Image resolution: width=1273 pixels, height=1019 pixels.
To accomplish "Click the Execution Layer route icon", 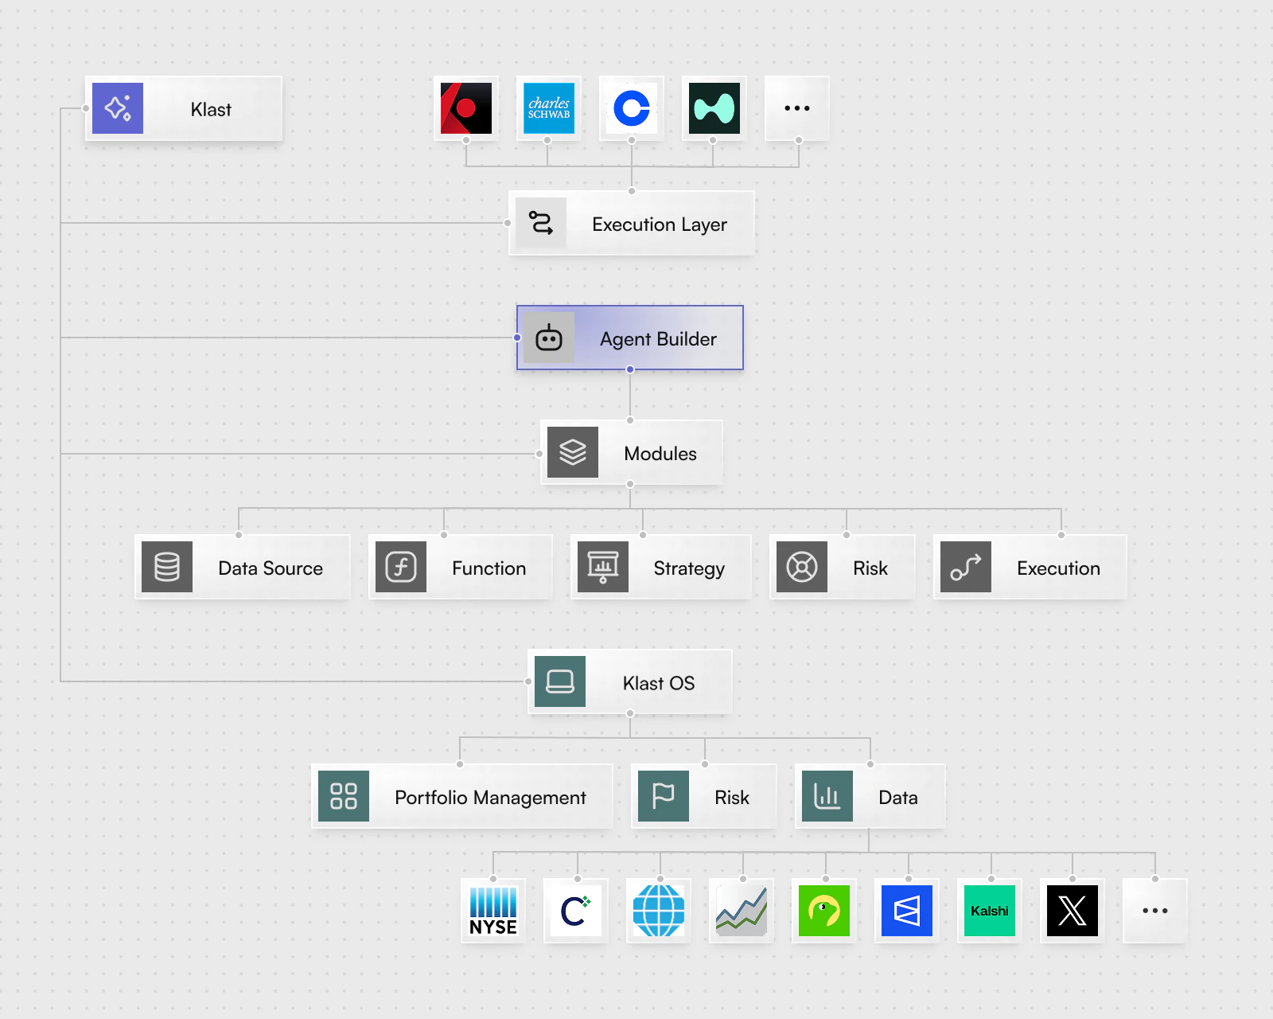I will [x=541, y=223].
